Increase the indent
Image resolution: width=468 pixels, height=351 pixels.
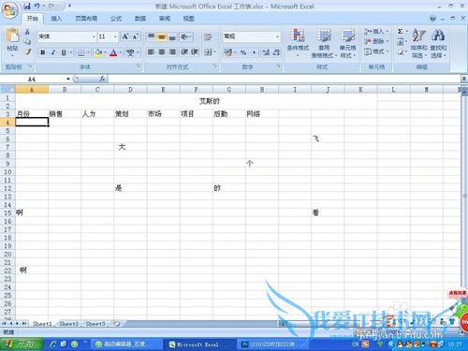click(x=195, y=51)
